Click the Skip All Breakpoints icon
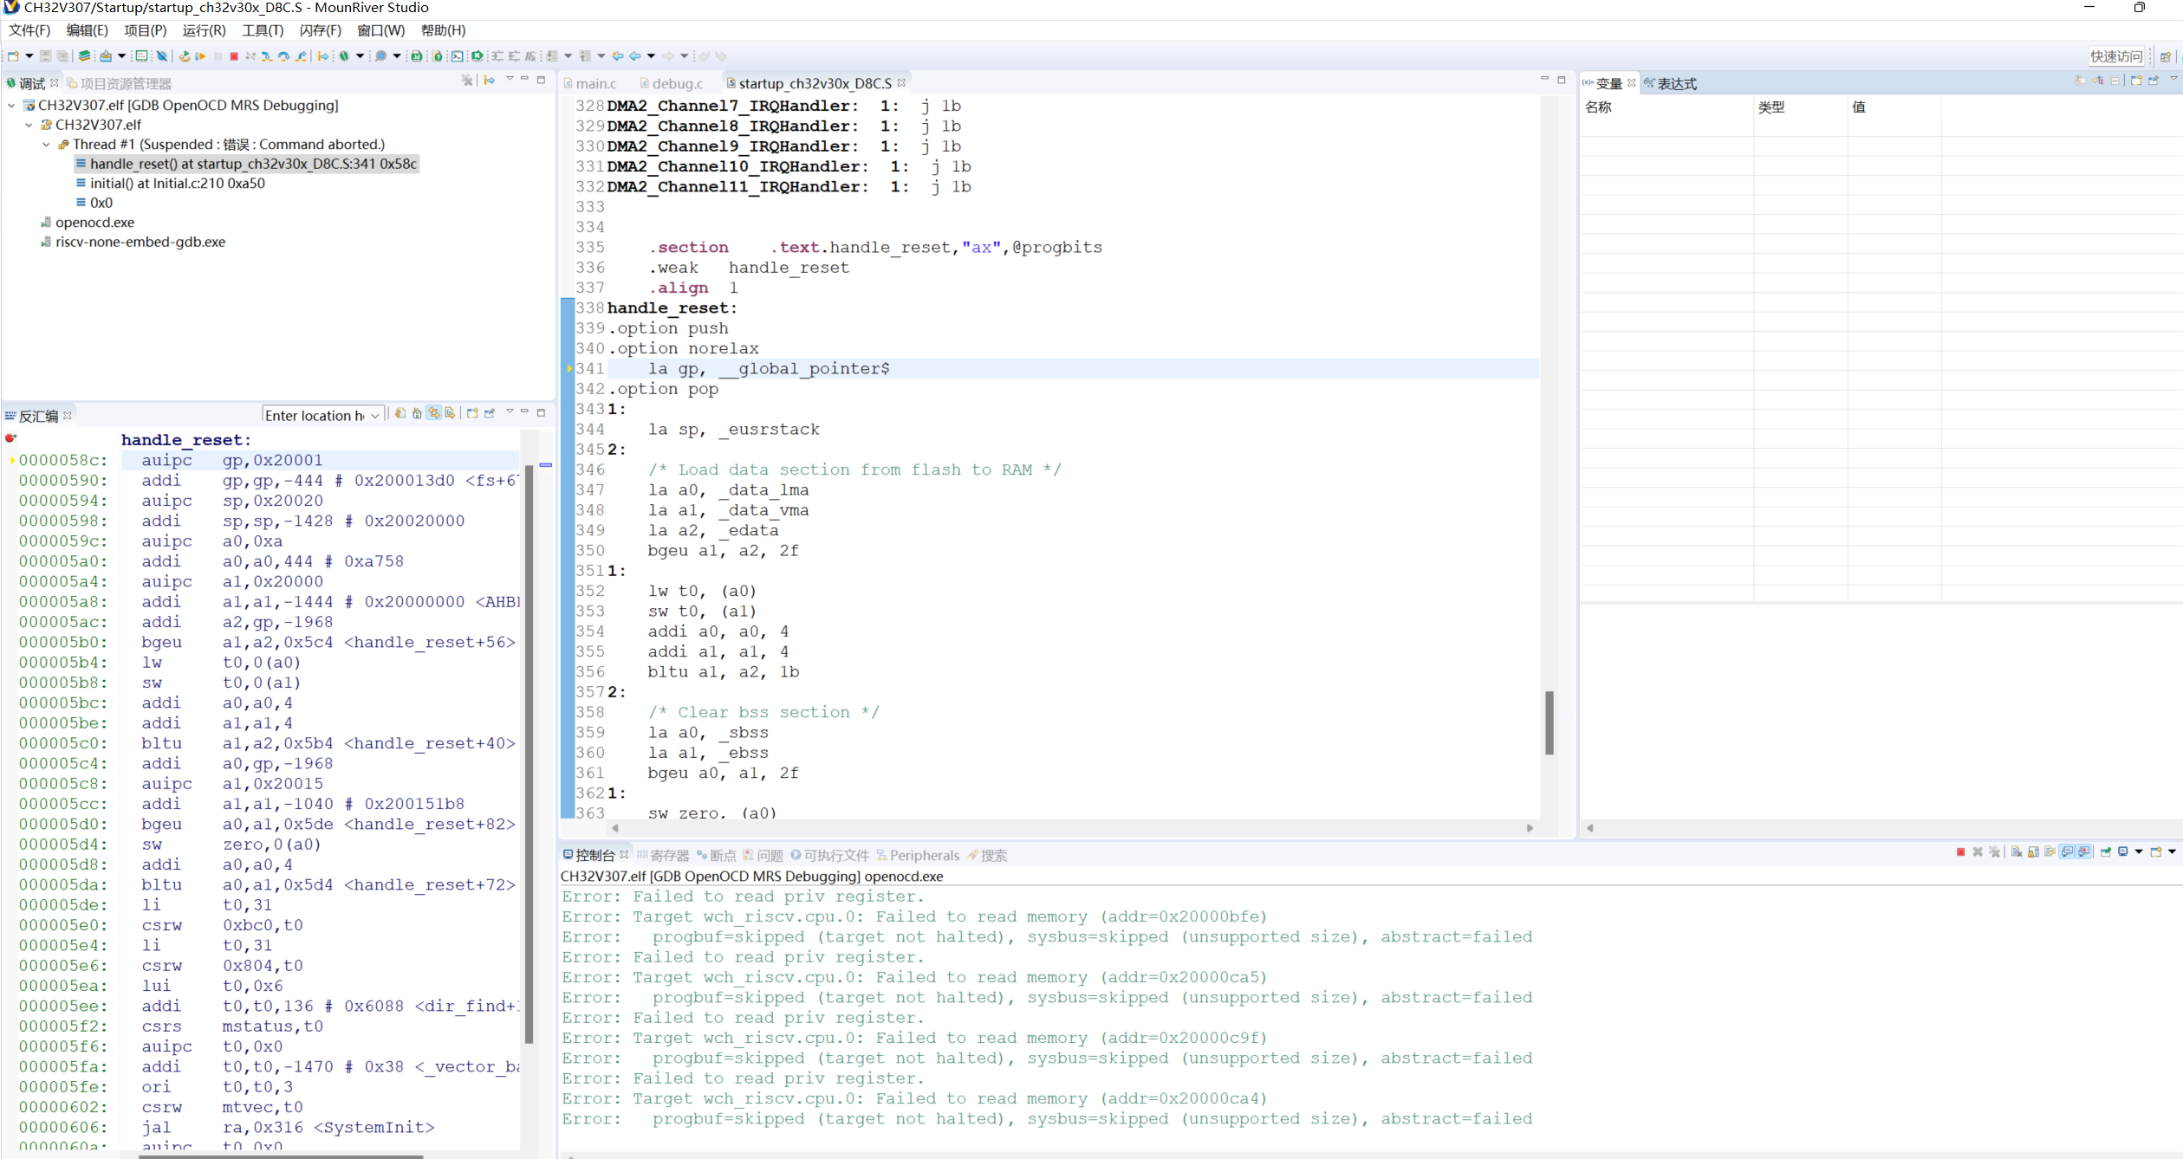The height and width of the screenshot is (1159, 2183). 162,56
